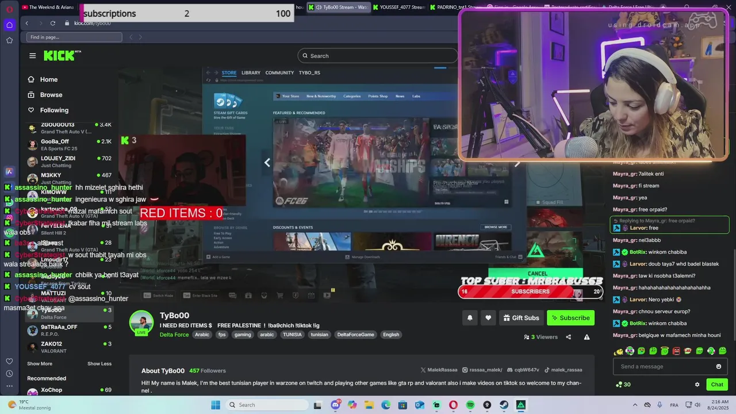Viewport: 736px width, 414px height.
Task: Click the DeltaForceGame tag
Action: point(355,335)
